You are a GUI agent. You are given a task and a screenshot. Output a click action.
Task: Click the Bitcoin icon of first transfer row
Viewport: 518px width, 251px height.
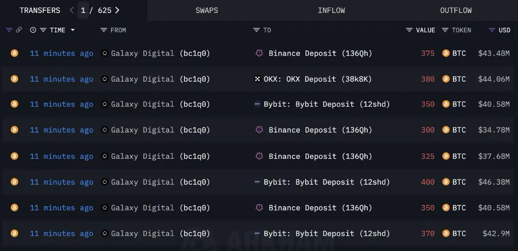pyautogui.click(x=14, y=53)
